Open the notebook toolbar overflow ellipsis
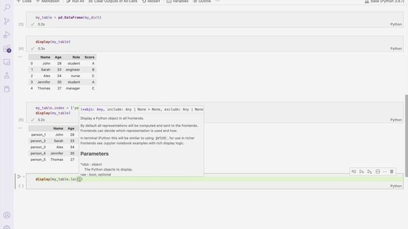This screenshot has width=408, height=229. (x=217, y=1)
